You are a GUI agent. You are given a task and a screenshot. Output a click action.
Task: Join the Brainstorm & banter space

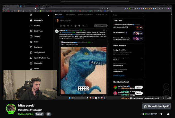click(128, 39)
